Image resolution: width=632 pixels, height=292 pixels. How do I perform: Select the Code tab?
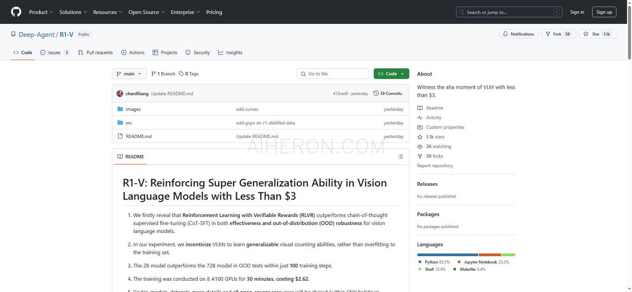pyautogui.click(x=23, y=52)
